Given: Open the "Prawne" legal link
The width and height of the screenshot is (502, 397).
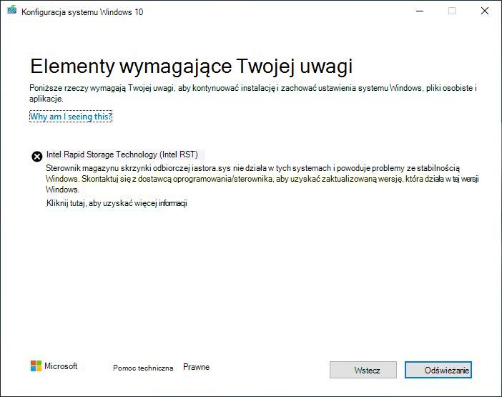Looking at the screenshot, I should click(196, 367).
